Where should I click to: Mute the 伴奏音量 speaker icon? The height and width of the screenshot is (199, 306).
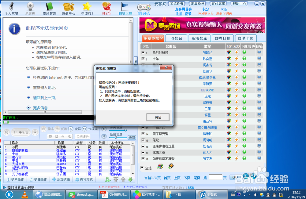coord(104,129)
